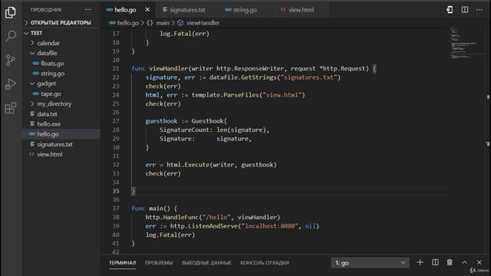Close the terminal panel

click(x=479, y=262)
